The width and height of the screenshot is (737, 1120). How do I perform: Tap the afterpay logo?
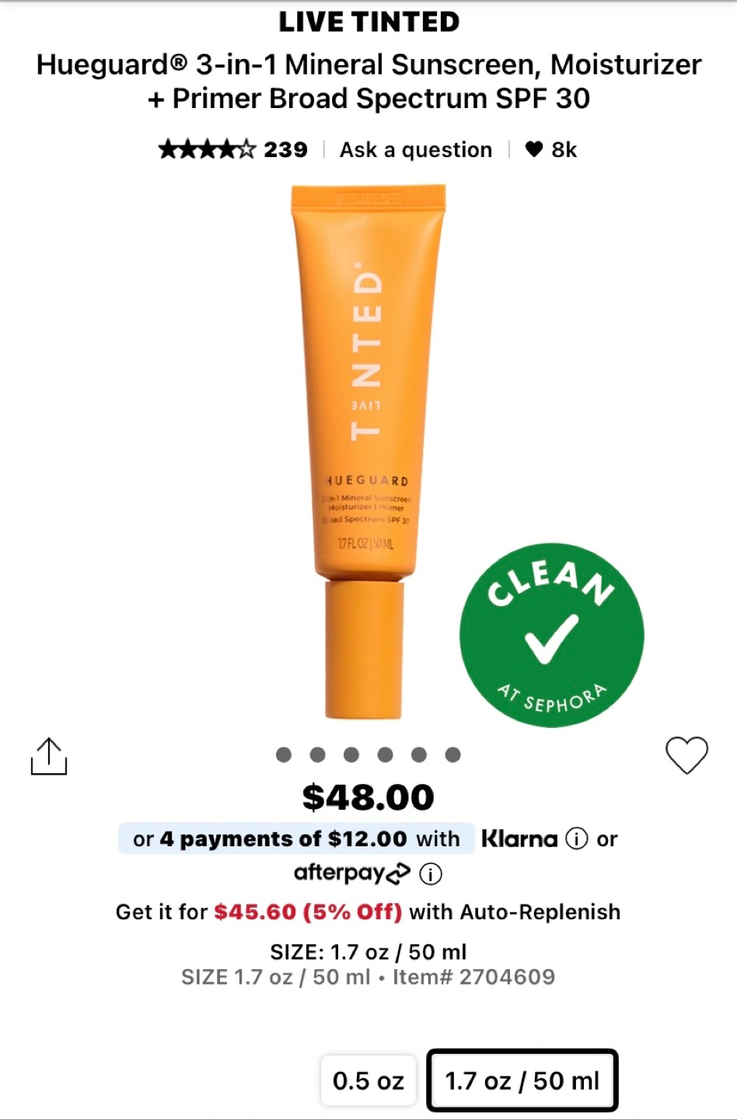tap(351, 873)
